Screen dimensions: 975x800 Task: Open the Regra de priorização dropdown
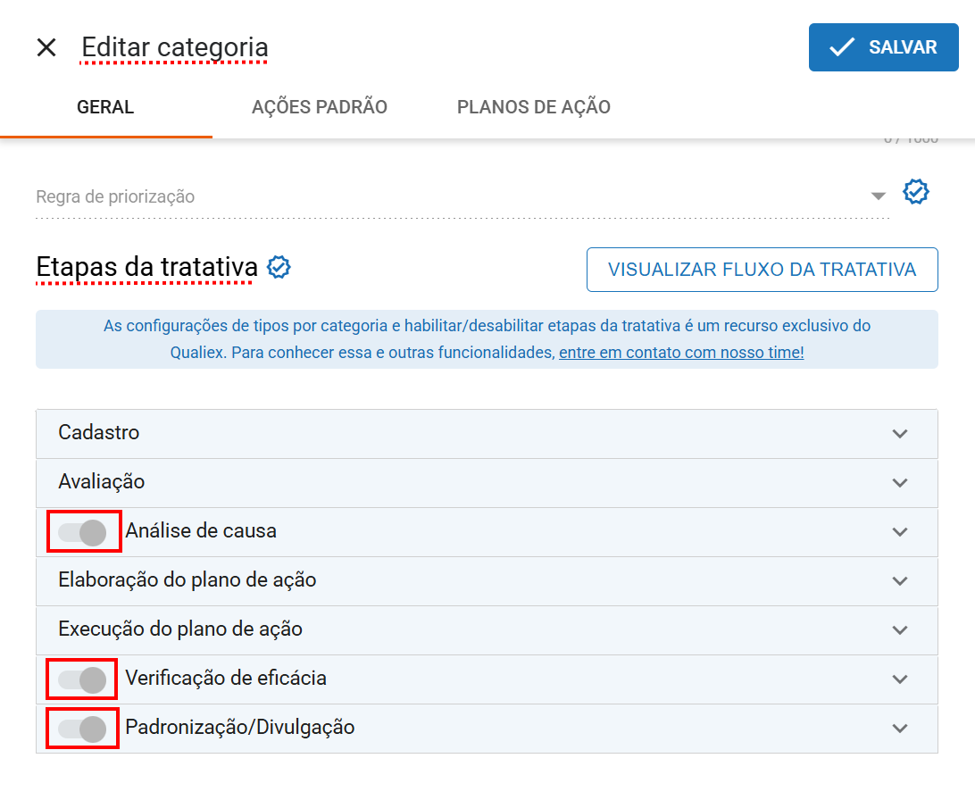click(x=878, y=196)
